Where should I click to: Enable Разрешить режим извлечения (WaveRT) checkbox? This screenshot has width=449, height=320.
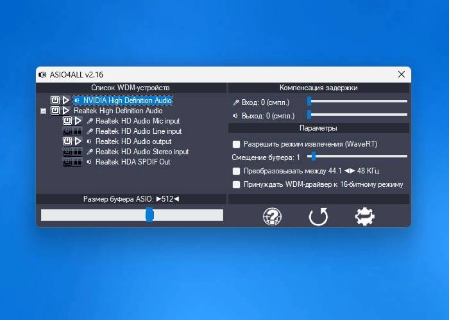(236, 144)
